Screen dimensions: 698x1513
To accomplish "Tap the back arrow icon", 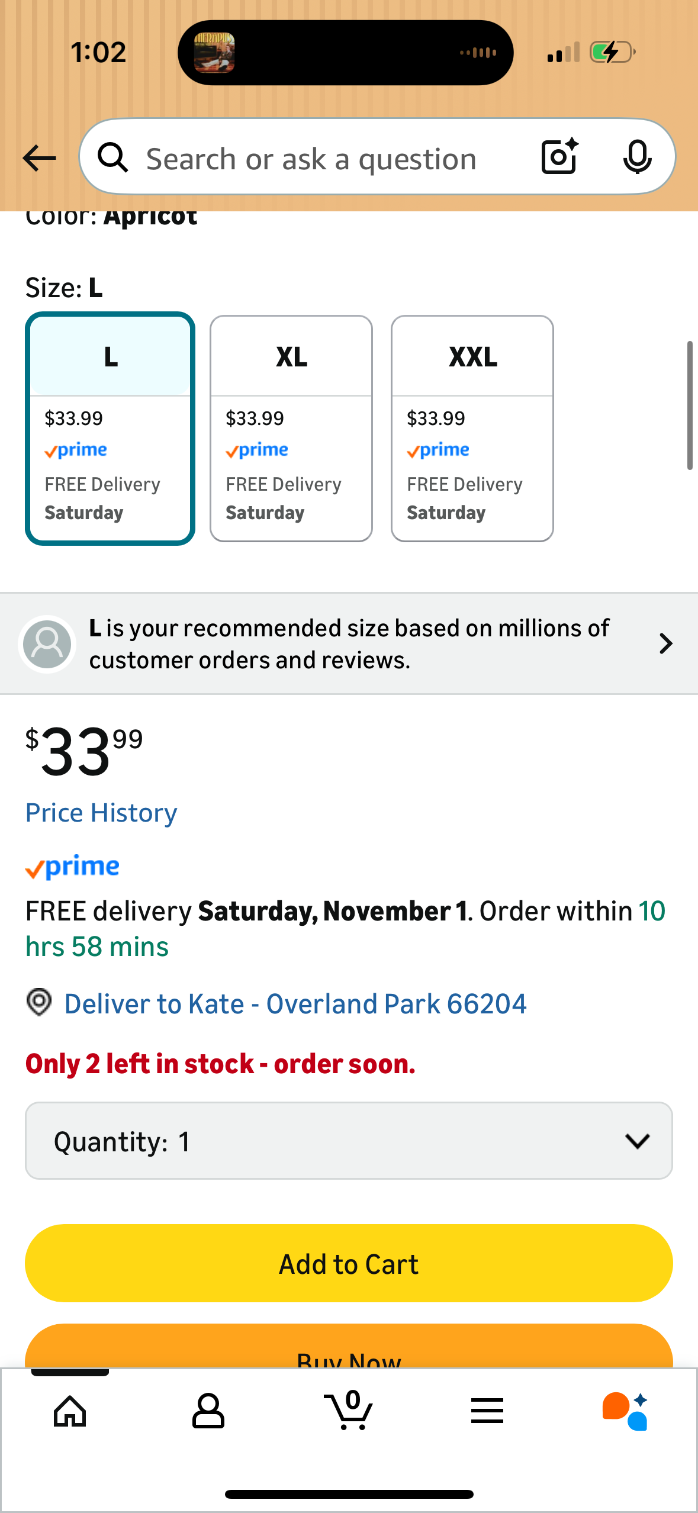I will (39, 158).
